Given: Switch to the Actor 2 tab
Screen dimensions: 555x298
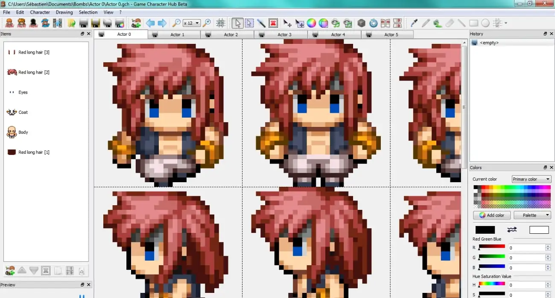Looking at the screenshot, I should 227,34.
